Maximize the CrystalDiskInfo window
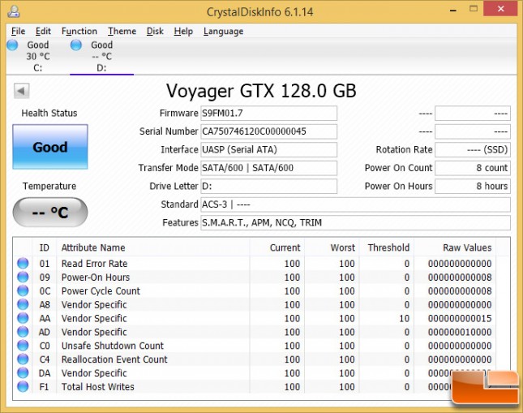Viewport: 523px width, 413px height. pyautogui.click(x=474, y=9)
